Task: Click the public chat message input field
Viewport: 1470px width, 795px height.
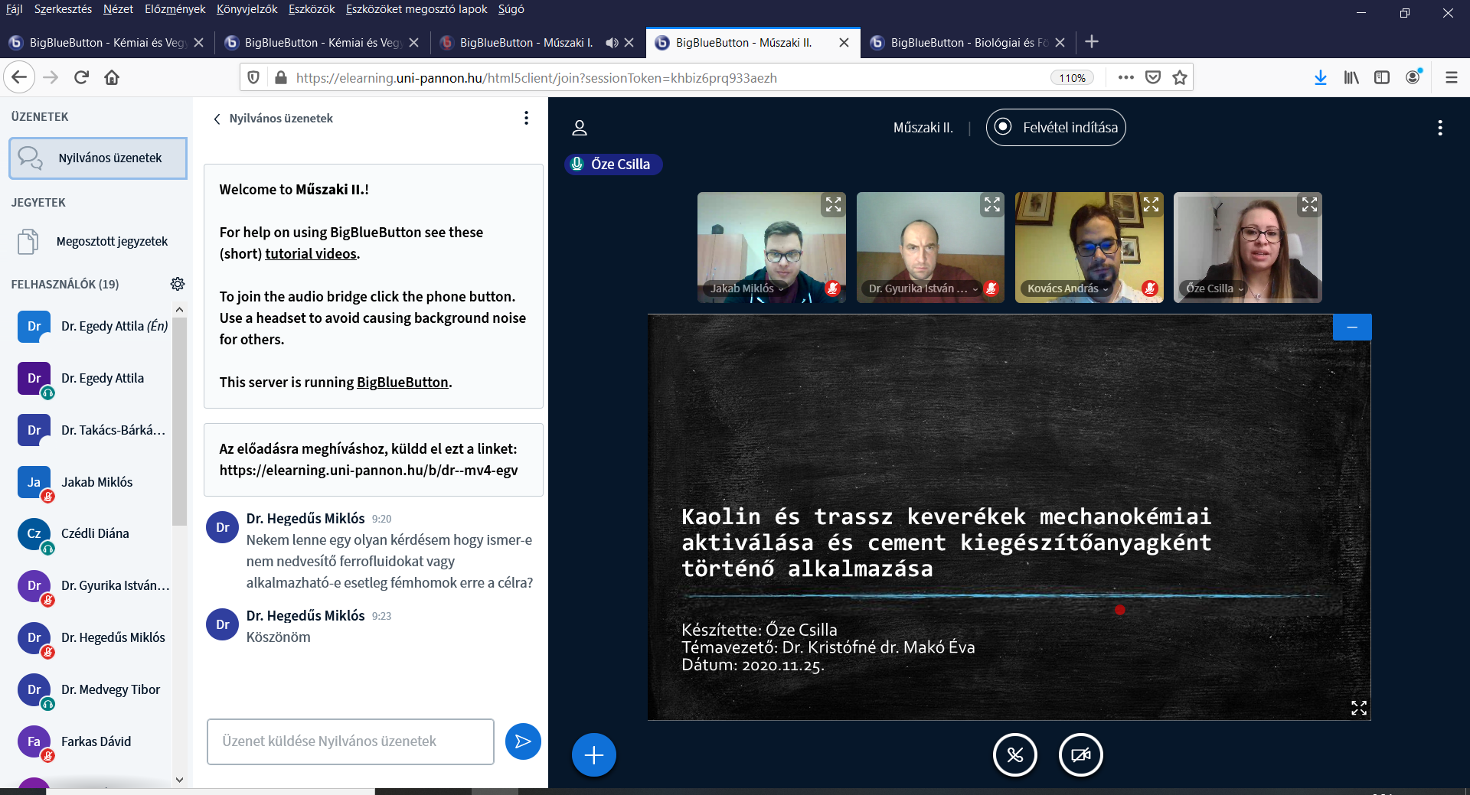Action: coord(350,741)
